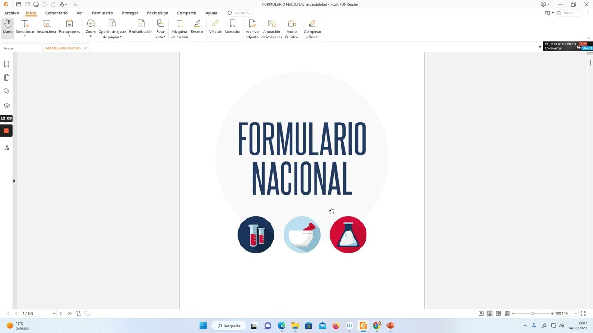This screenshot has height=333, width=593.
Task: Take an Instantánea snapshot
Action: click(x=46, y=27)
